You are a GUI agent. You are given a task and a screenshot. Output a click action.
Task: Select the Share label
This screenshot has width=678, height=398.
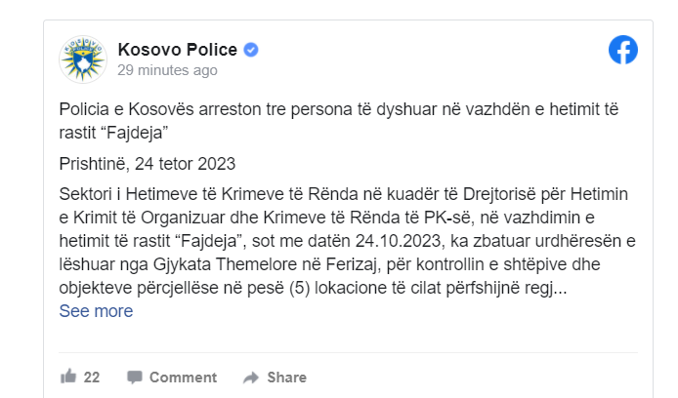coord(286,378)
